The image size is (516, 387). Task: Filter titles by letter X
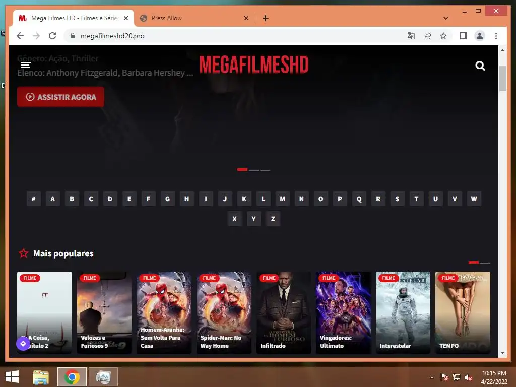tap(235, 219)
